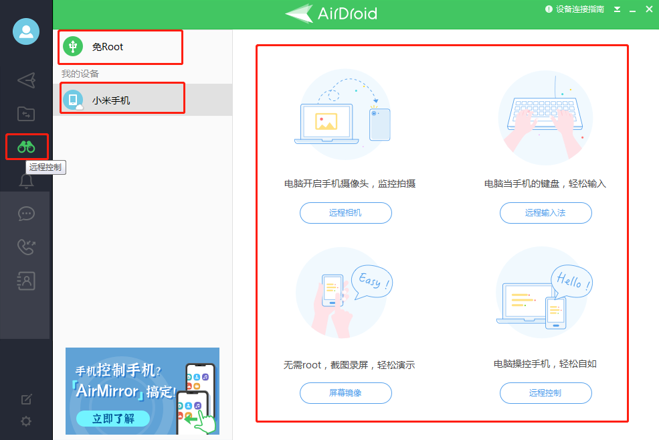Open the settings gear icon
This screenshot has width=659, height=440.
click(x=26, y=421)
